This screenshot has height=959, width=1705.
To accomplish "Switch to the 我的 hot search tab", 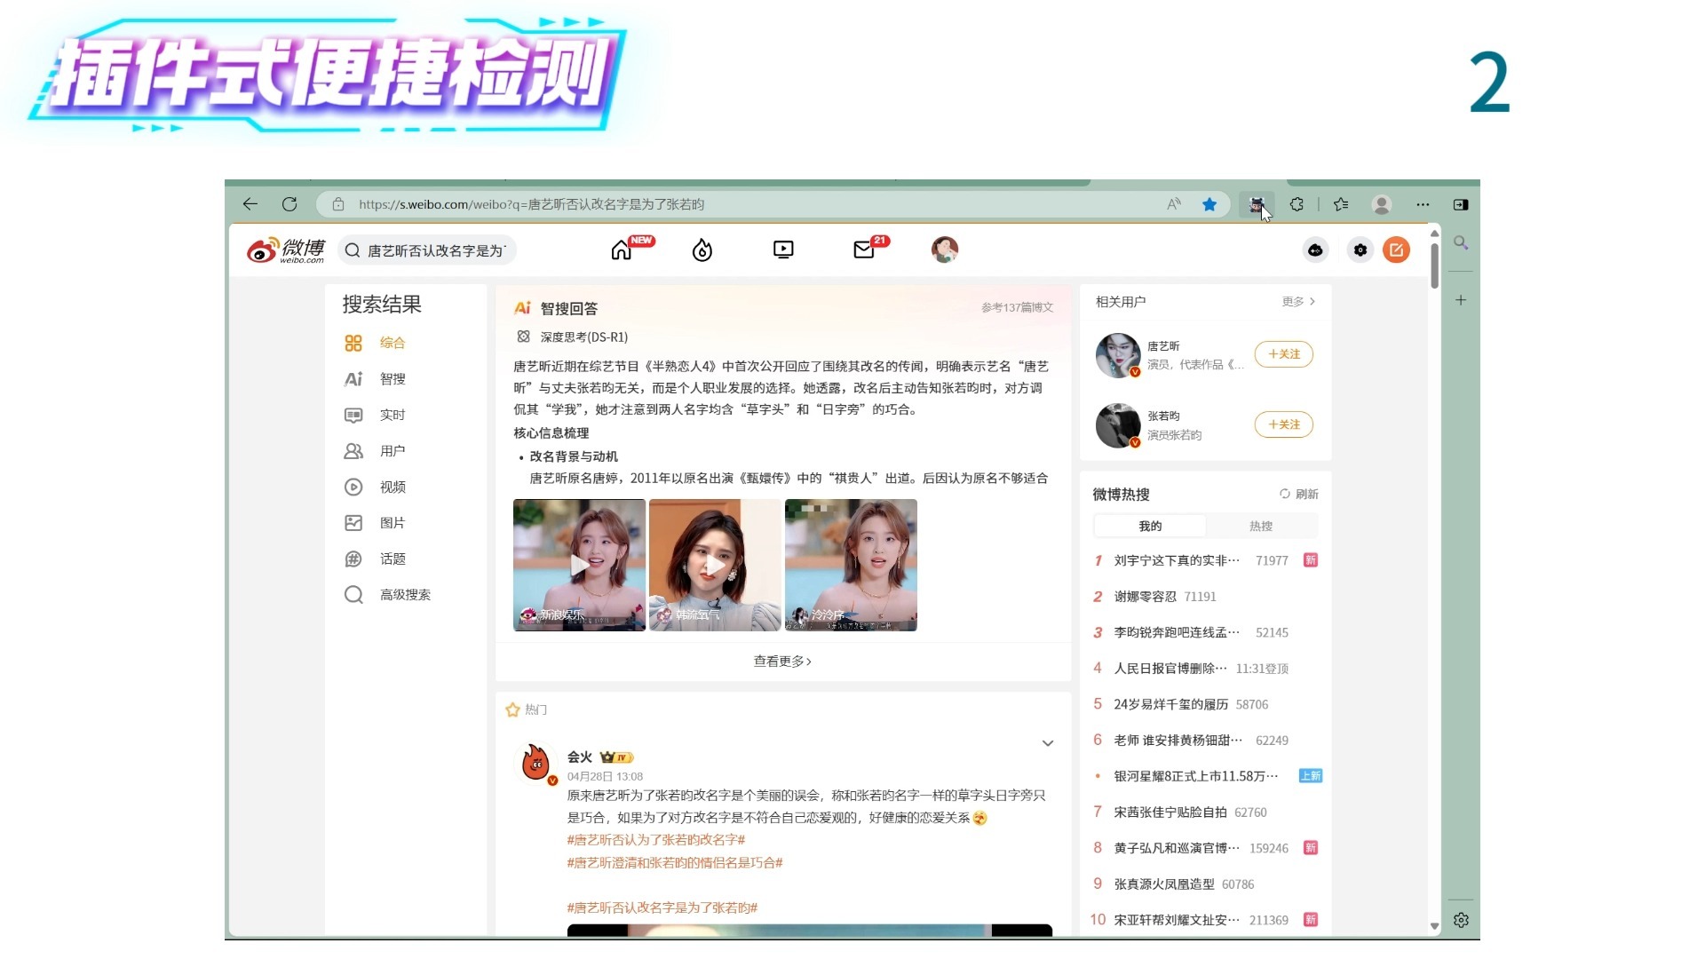I will point(1150,527).
